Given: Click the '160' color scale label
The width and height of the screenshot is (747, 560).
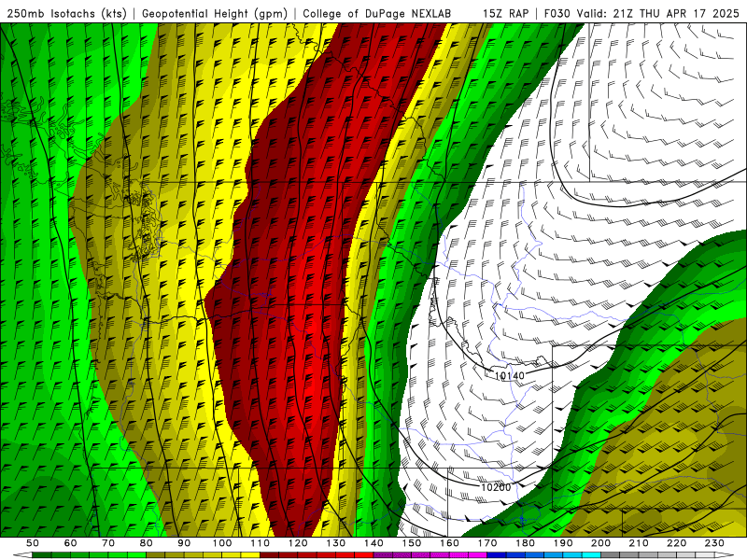Looking at the screenshot, I should pyautogui.click(x=450, y=543).
